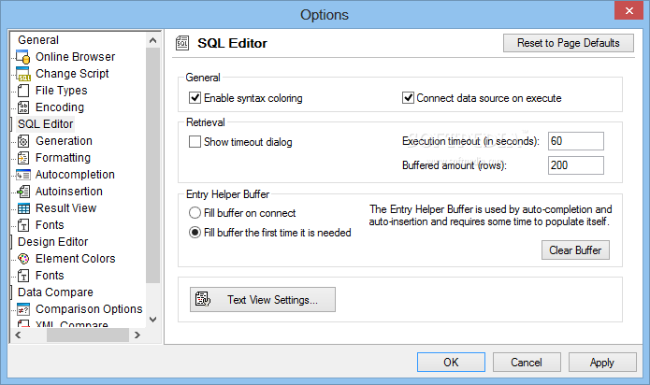This screenshot has height=385, width=650.
Task: Collapse the Design Editor tree section
Action: pyautogui.click(x=11, y=242)
